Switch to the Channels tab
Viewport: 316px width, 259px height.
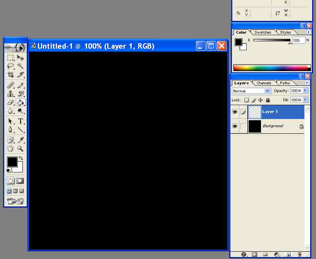pos(264,83)
